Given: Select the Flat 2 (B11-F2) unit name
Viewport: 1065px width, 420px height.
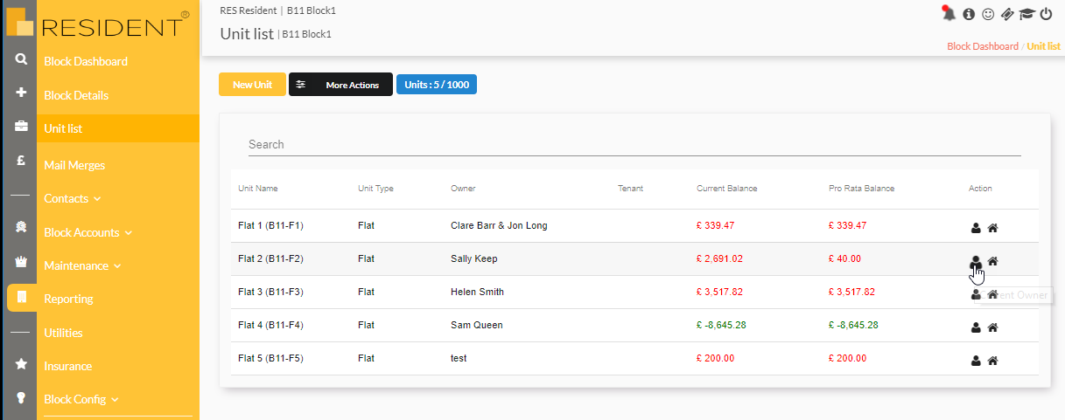Looking at the screenshot, I should [271, 258].
